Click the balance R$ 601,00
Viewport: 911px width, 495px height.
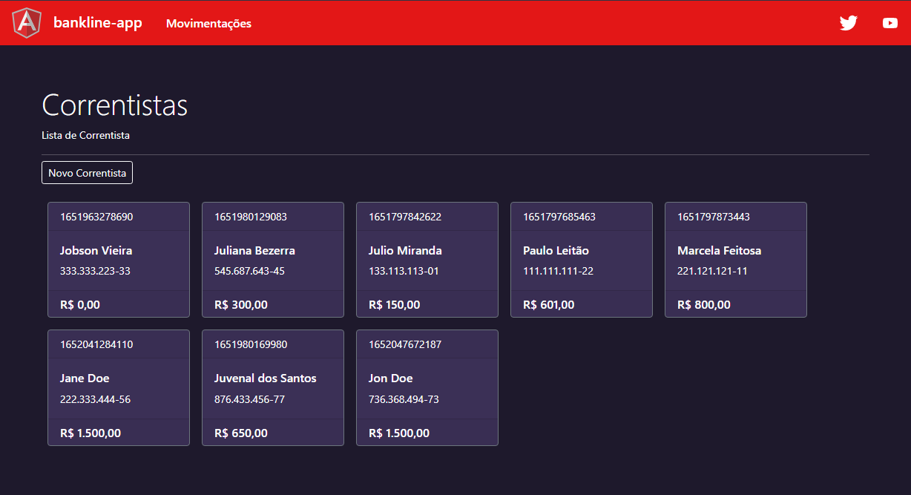(549, 304)
